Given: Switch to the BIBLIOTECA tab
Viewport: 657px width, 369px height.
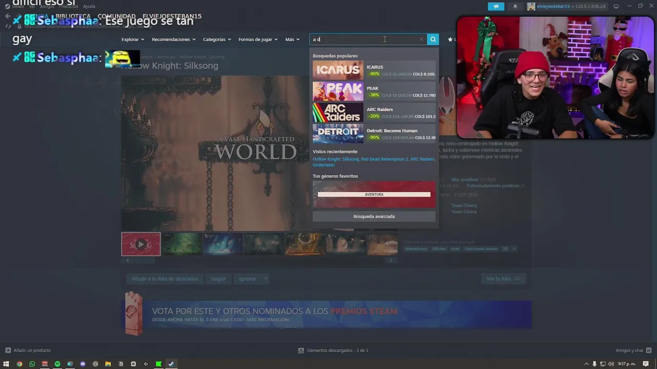Looking at the screenshot, I should (73, 16).
